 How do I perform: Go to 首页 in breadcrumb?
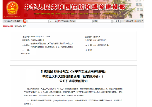click(16, 26)
